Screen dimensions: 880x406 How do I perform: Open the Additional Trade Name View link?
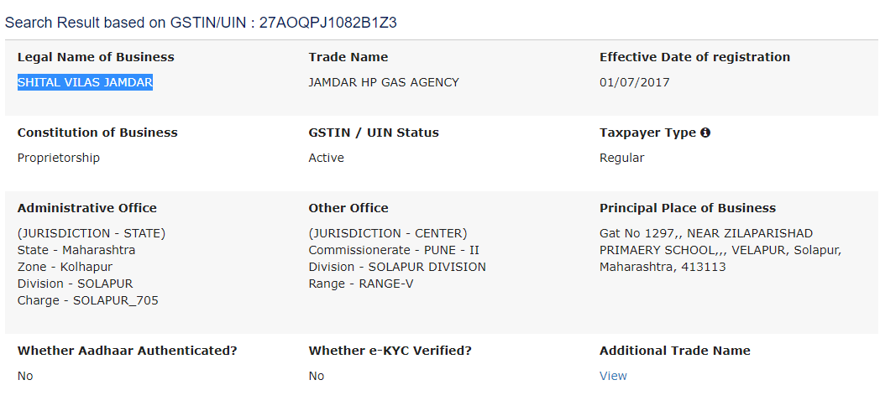point(613,376)
